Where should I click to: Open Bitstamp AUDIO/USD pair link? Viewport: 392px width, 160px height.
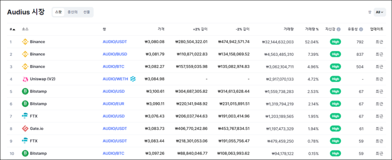114,91
